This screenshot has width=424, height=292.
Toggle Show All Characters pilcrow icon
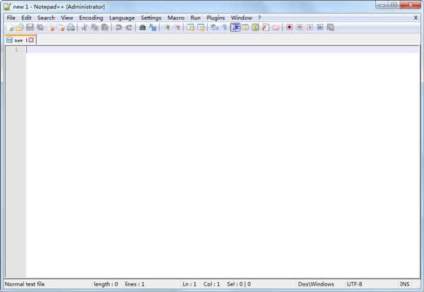click(225, 28)
